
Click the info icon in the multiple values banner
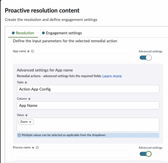point(19,135)
